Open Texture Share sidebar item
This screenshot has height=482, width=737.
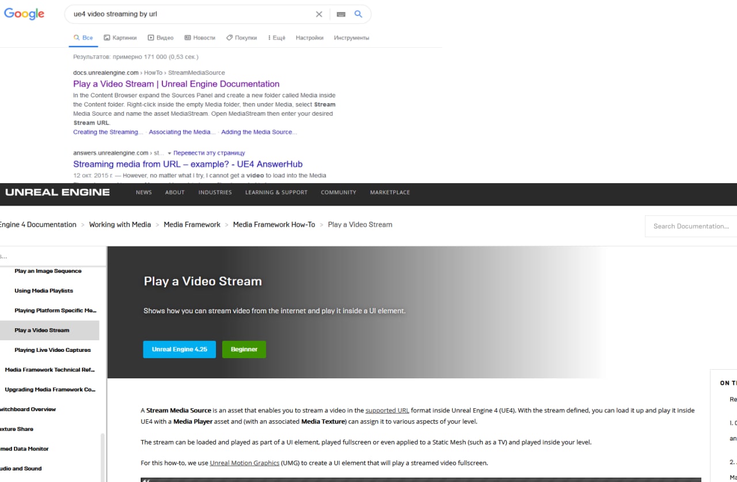tap(17, 429)
